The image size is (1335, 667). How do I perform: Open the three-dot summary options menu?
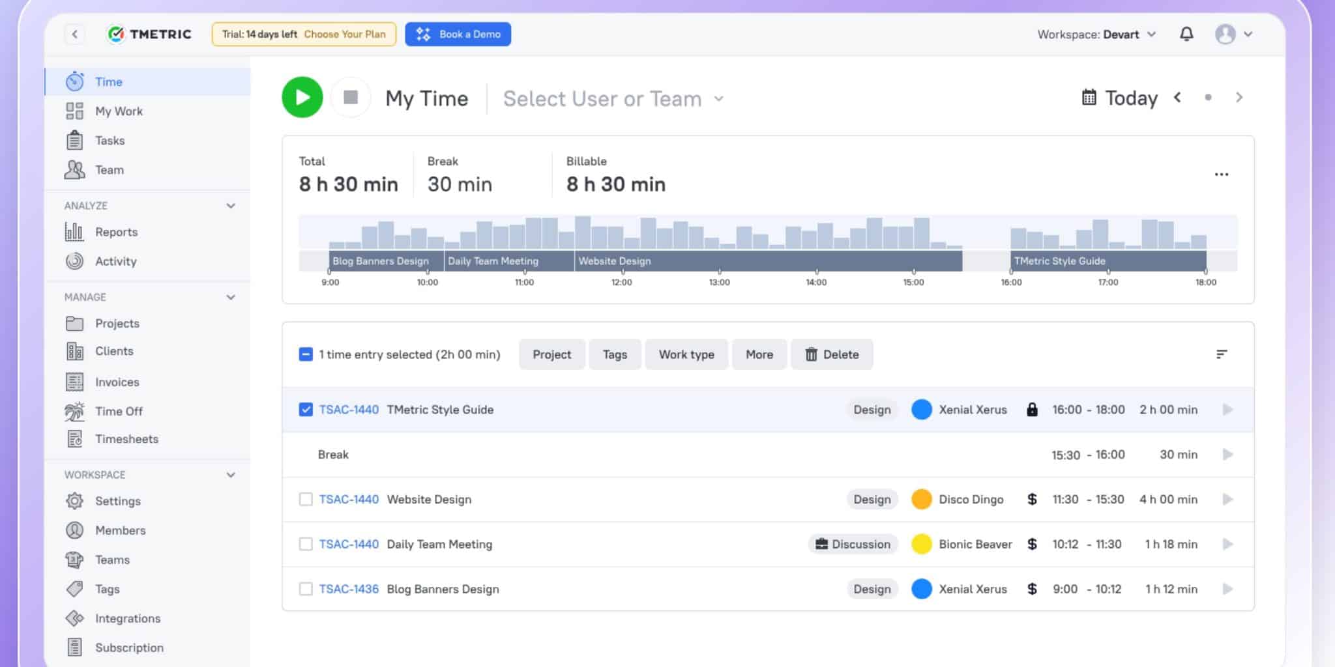pos(1221,175)
